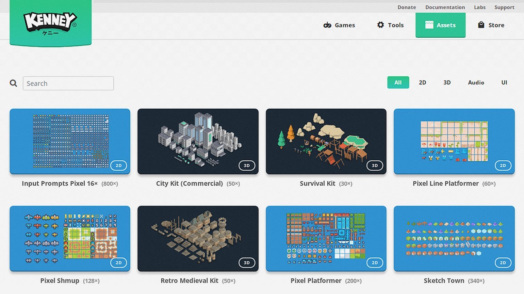Click the '(800×)' asset count
Image resolution: width=524 pixels, height=294 pixels.
click(x=110, y=184)
